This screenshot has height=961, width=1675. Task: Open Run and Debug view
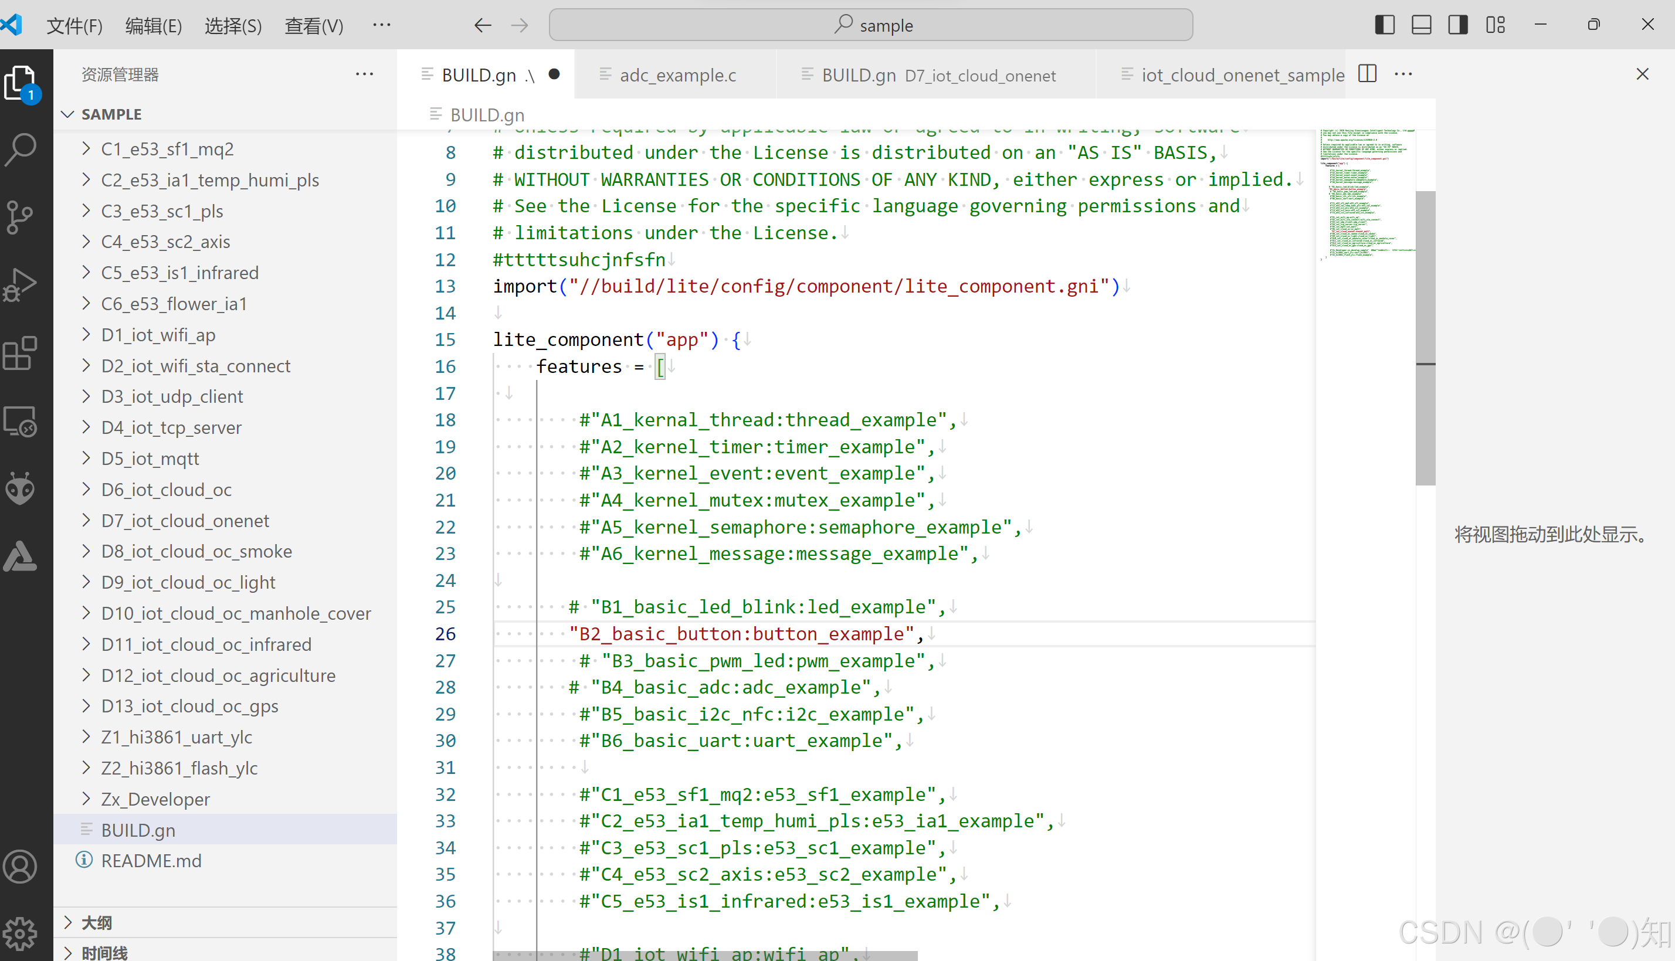21,284
